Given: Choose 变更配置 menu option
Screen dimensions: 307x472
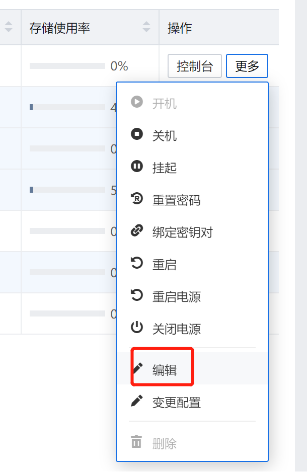Looking at the screenshot, I should tap(176, 403).
